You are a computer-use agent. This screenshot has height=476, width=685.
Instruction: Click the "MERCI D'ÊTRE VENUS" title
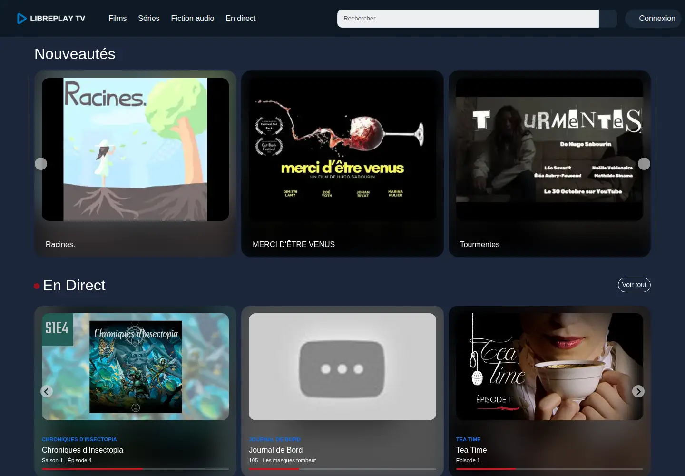[294, 244]
